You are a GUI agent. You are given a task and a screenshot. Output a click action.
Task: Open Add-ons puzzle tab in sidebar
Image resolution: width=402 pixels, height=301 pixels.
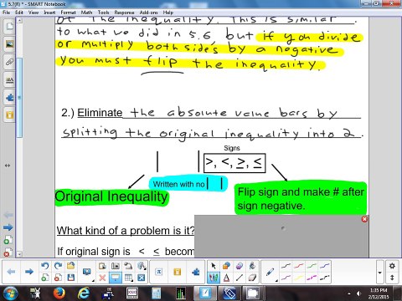[x=9, y=98]
